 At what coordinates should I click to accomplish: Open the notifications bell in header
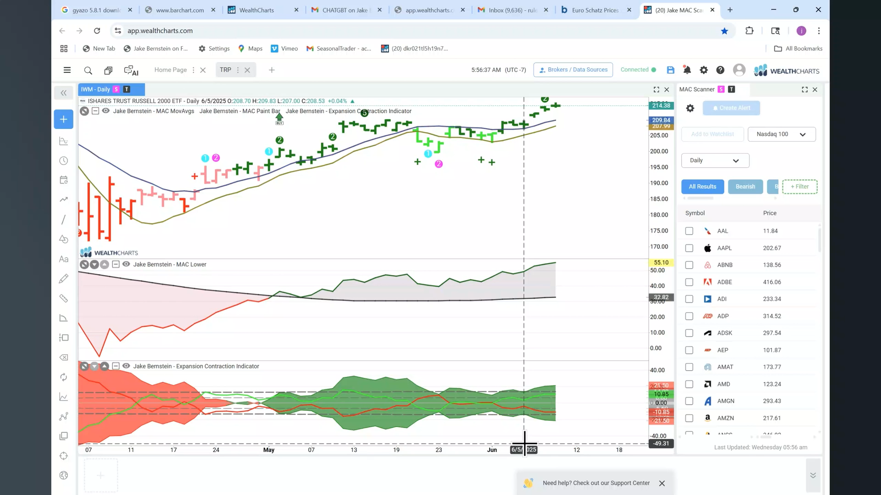click(687, 70)
